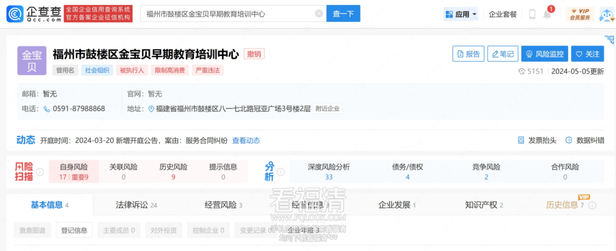The height and width of the screenshot is (251, 616).
Task: Show info icon beside 风险扫描
Action: click(40, 172)
